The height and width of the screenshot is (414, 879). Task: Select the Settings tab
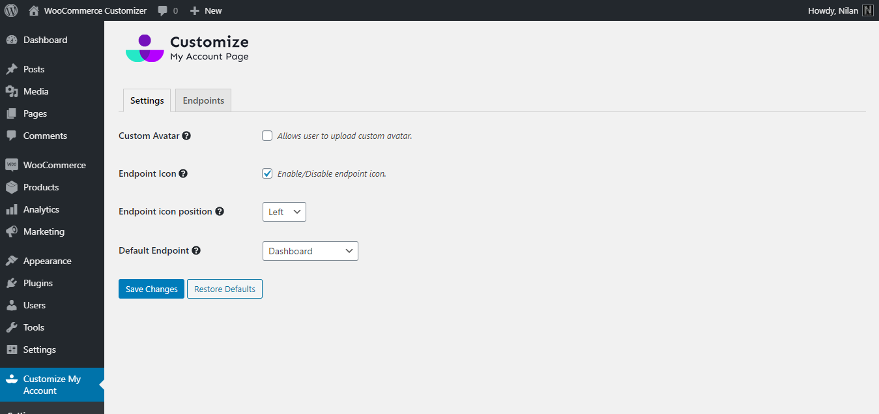pos(146,100)
